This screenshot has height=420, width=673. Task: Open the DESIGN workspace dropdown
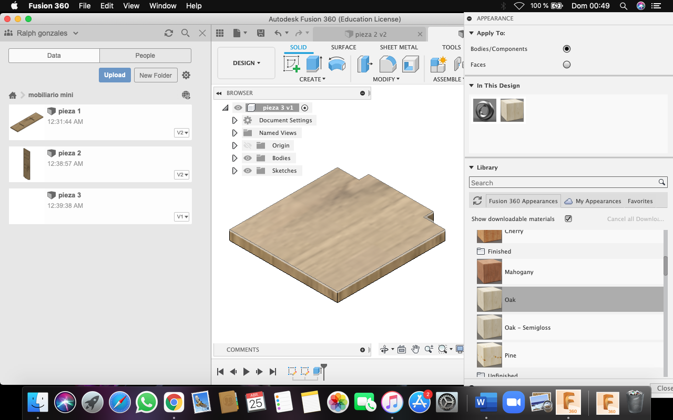pos(246,63)
